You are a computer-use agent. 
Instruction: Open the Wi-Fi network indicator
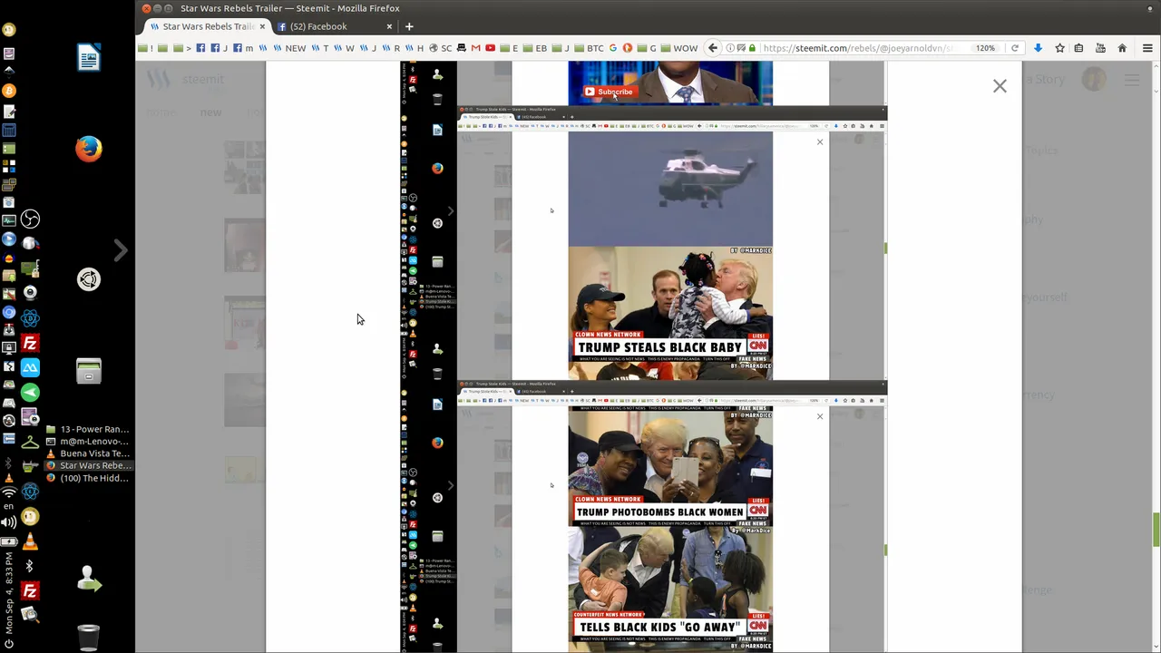click(9, 492)
